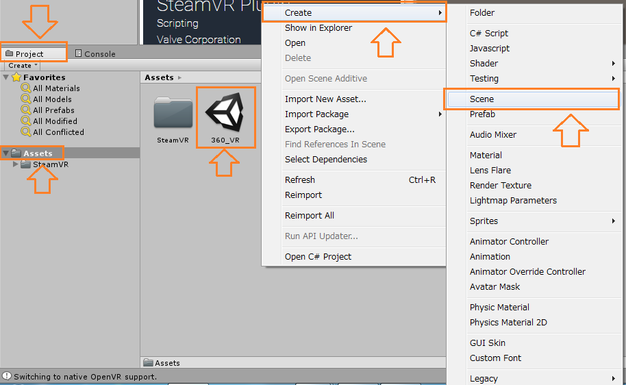Expand the Testing submenu arrow

coord(614,79)
